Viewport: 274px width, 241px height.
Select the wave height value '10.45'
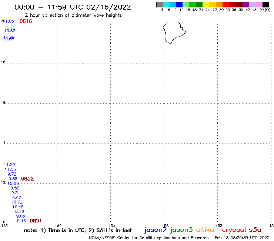[18, 207]
